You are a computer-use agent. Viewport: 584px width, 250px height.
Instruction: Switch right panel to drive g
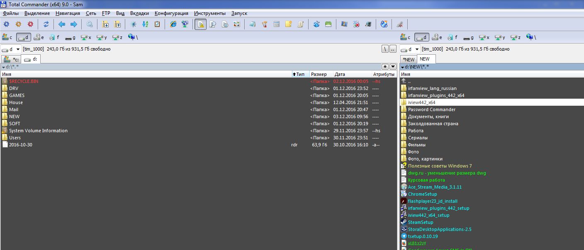click(x=469, y=37)
